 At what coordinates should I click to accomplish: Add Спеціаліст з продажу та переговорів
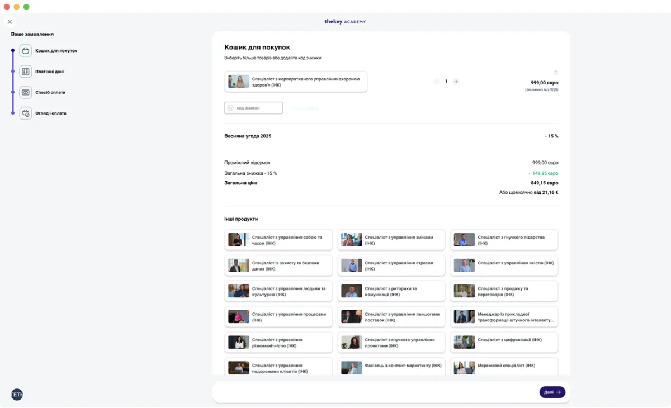point(504,291)
